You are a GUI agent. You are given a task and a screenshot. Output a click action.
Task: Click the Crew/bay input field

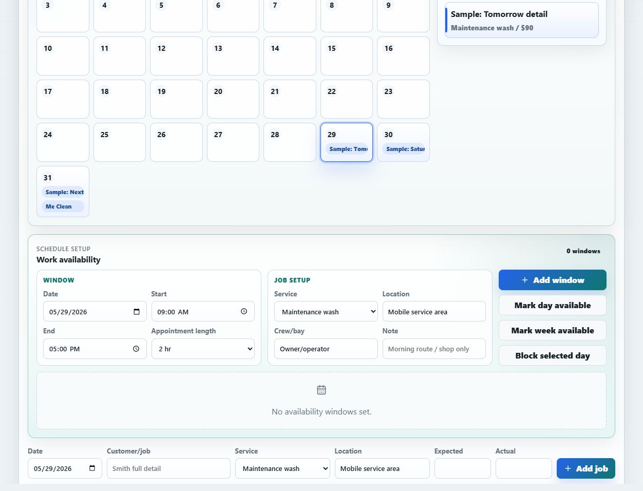(x=326, y=349)
